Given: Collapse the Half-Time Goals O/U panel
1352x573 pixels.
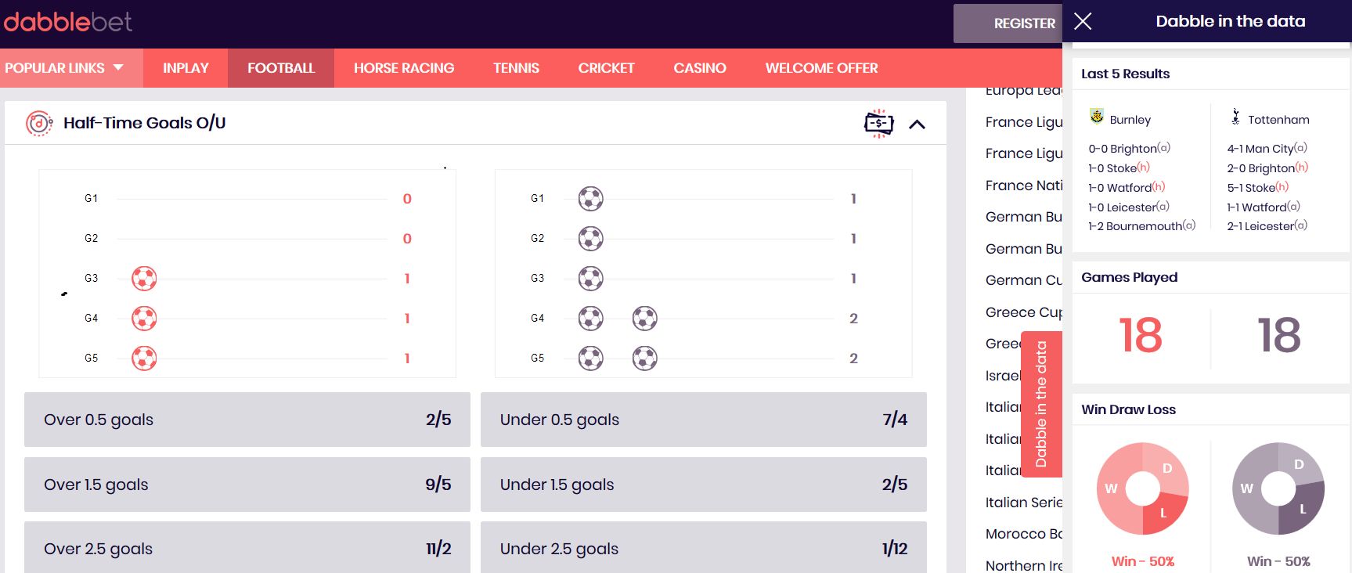Looking at the screenshot, I should [x=918, y=123].
